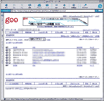Open the メール toolbar icon
The image size is (104, 101).
47,6
